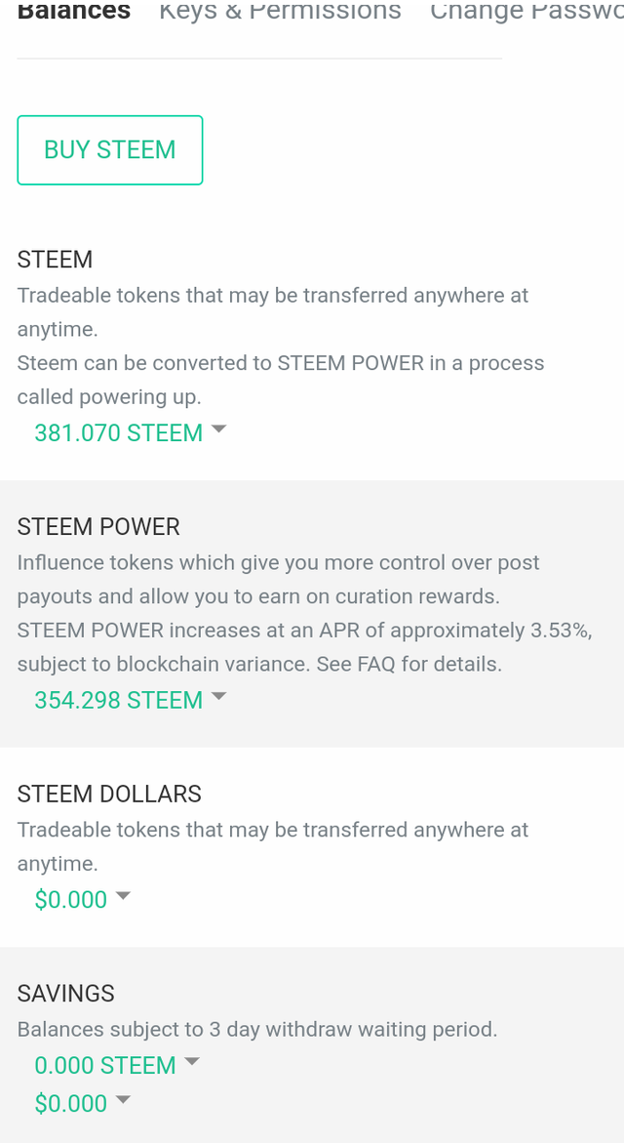624x1143 pixels.
Task: Go to the Change Password tab
Action: click(526, 12)
